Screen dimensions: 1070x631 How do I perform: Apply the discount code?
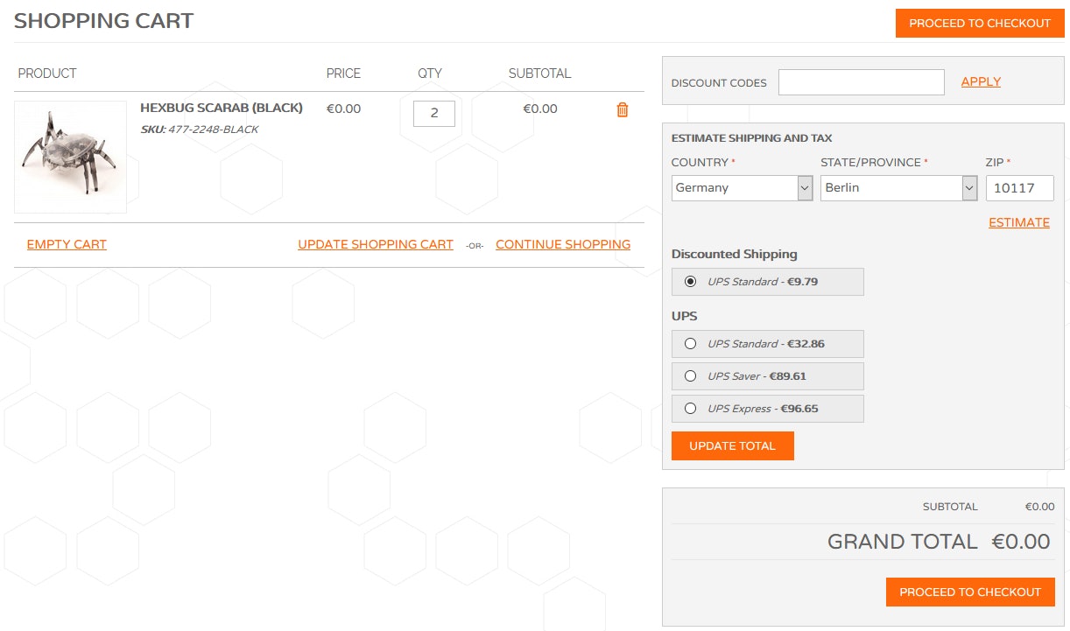[x=981, y=82]
